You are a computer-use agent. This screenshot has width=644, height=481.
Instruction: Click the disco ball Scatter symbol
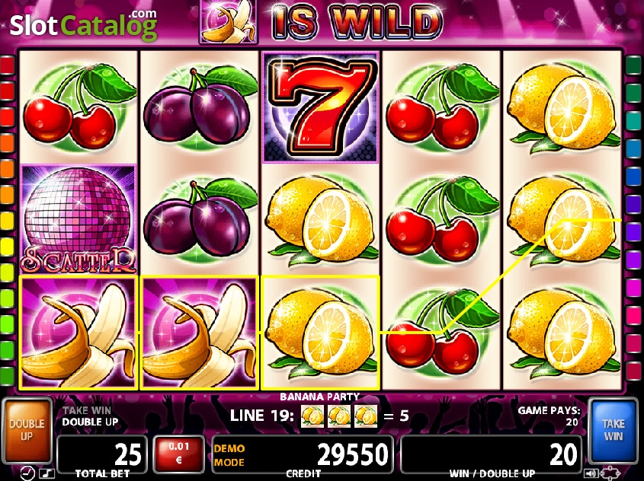click(78, 219)
